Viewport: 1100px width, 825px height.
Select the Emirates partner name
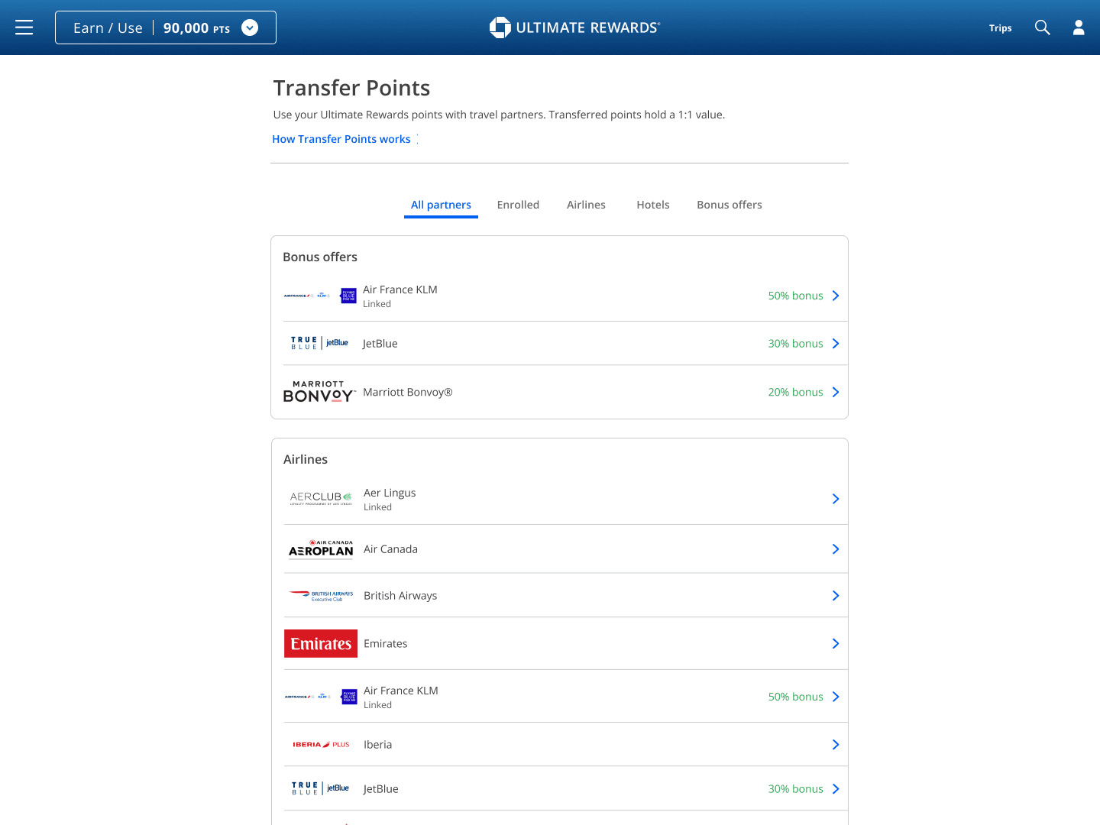coord(386,644)
